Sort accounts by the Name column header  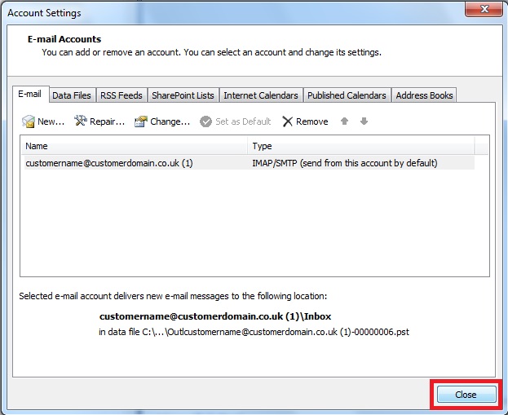[x=135, y=146]
